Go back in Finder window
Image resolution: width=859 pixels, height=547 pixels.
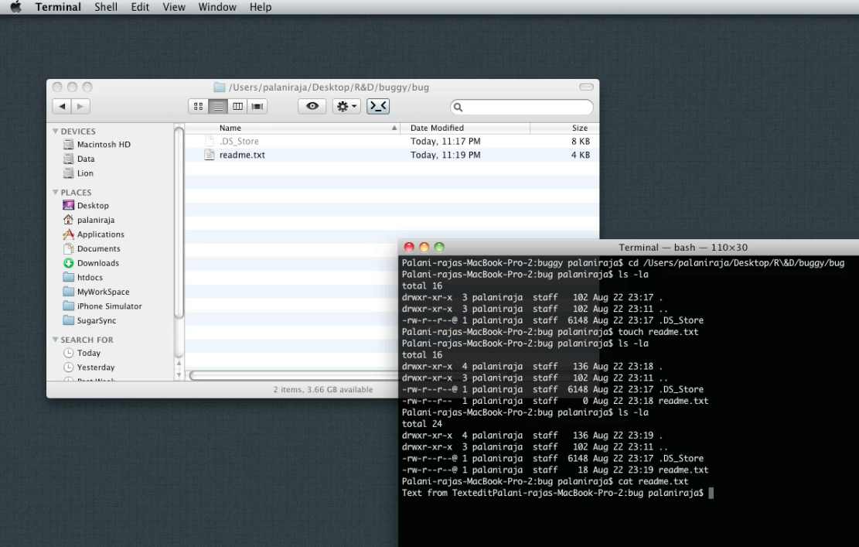pos(62,106)
